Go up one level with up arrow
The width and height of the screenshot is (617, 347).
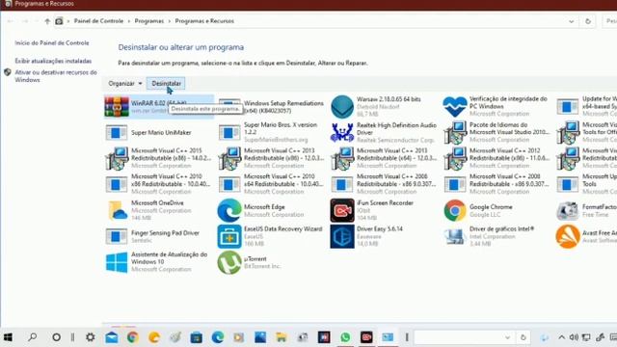pos(47,21)
